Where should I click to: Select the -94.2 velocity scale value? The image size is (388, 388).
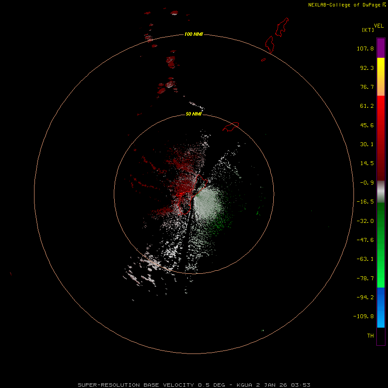pos(365,297)
